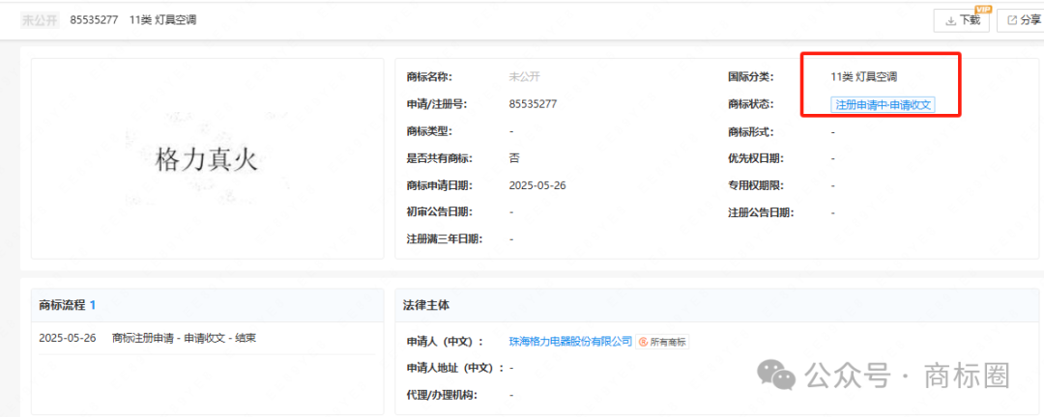
Task: Click the 申请人（中文） label
Action: (444, 341)
